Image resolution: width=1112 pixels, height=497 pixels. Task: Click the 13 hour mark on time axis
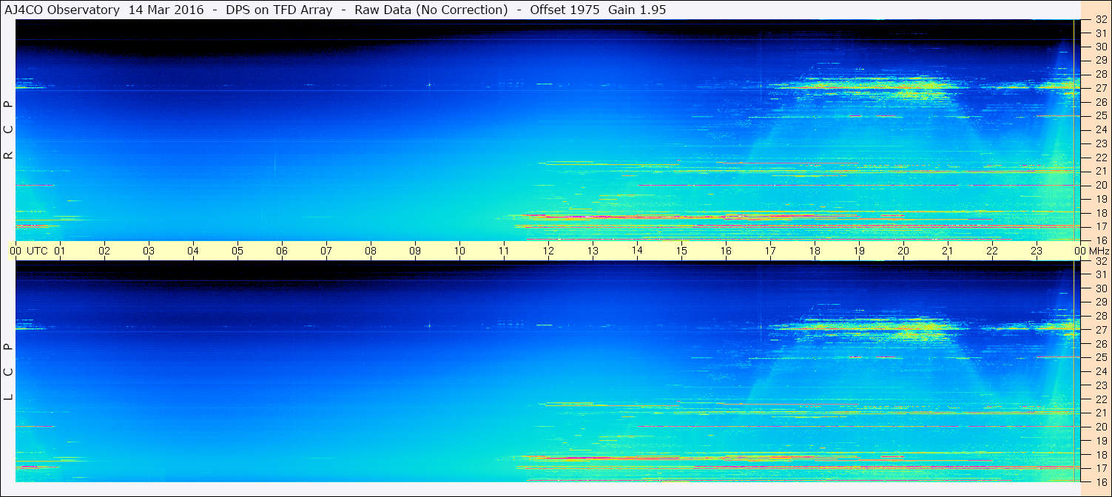coord(593,251)
